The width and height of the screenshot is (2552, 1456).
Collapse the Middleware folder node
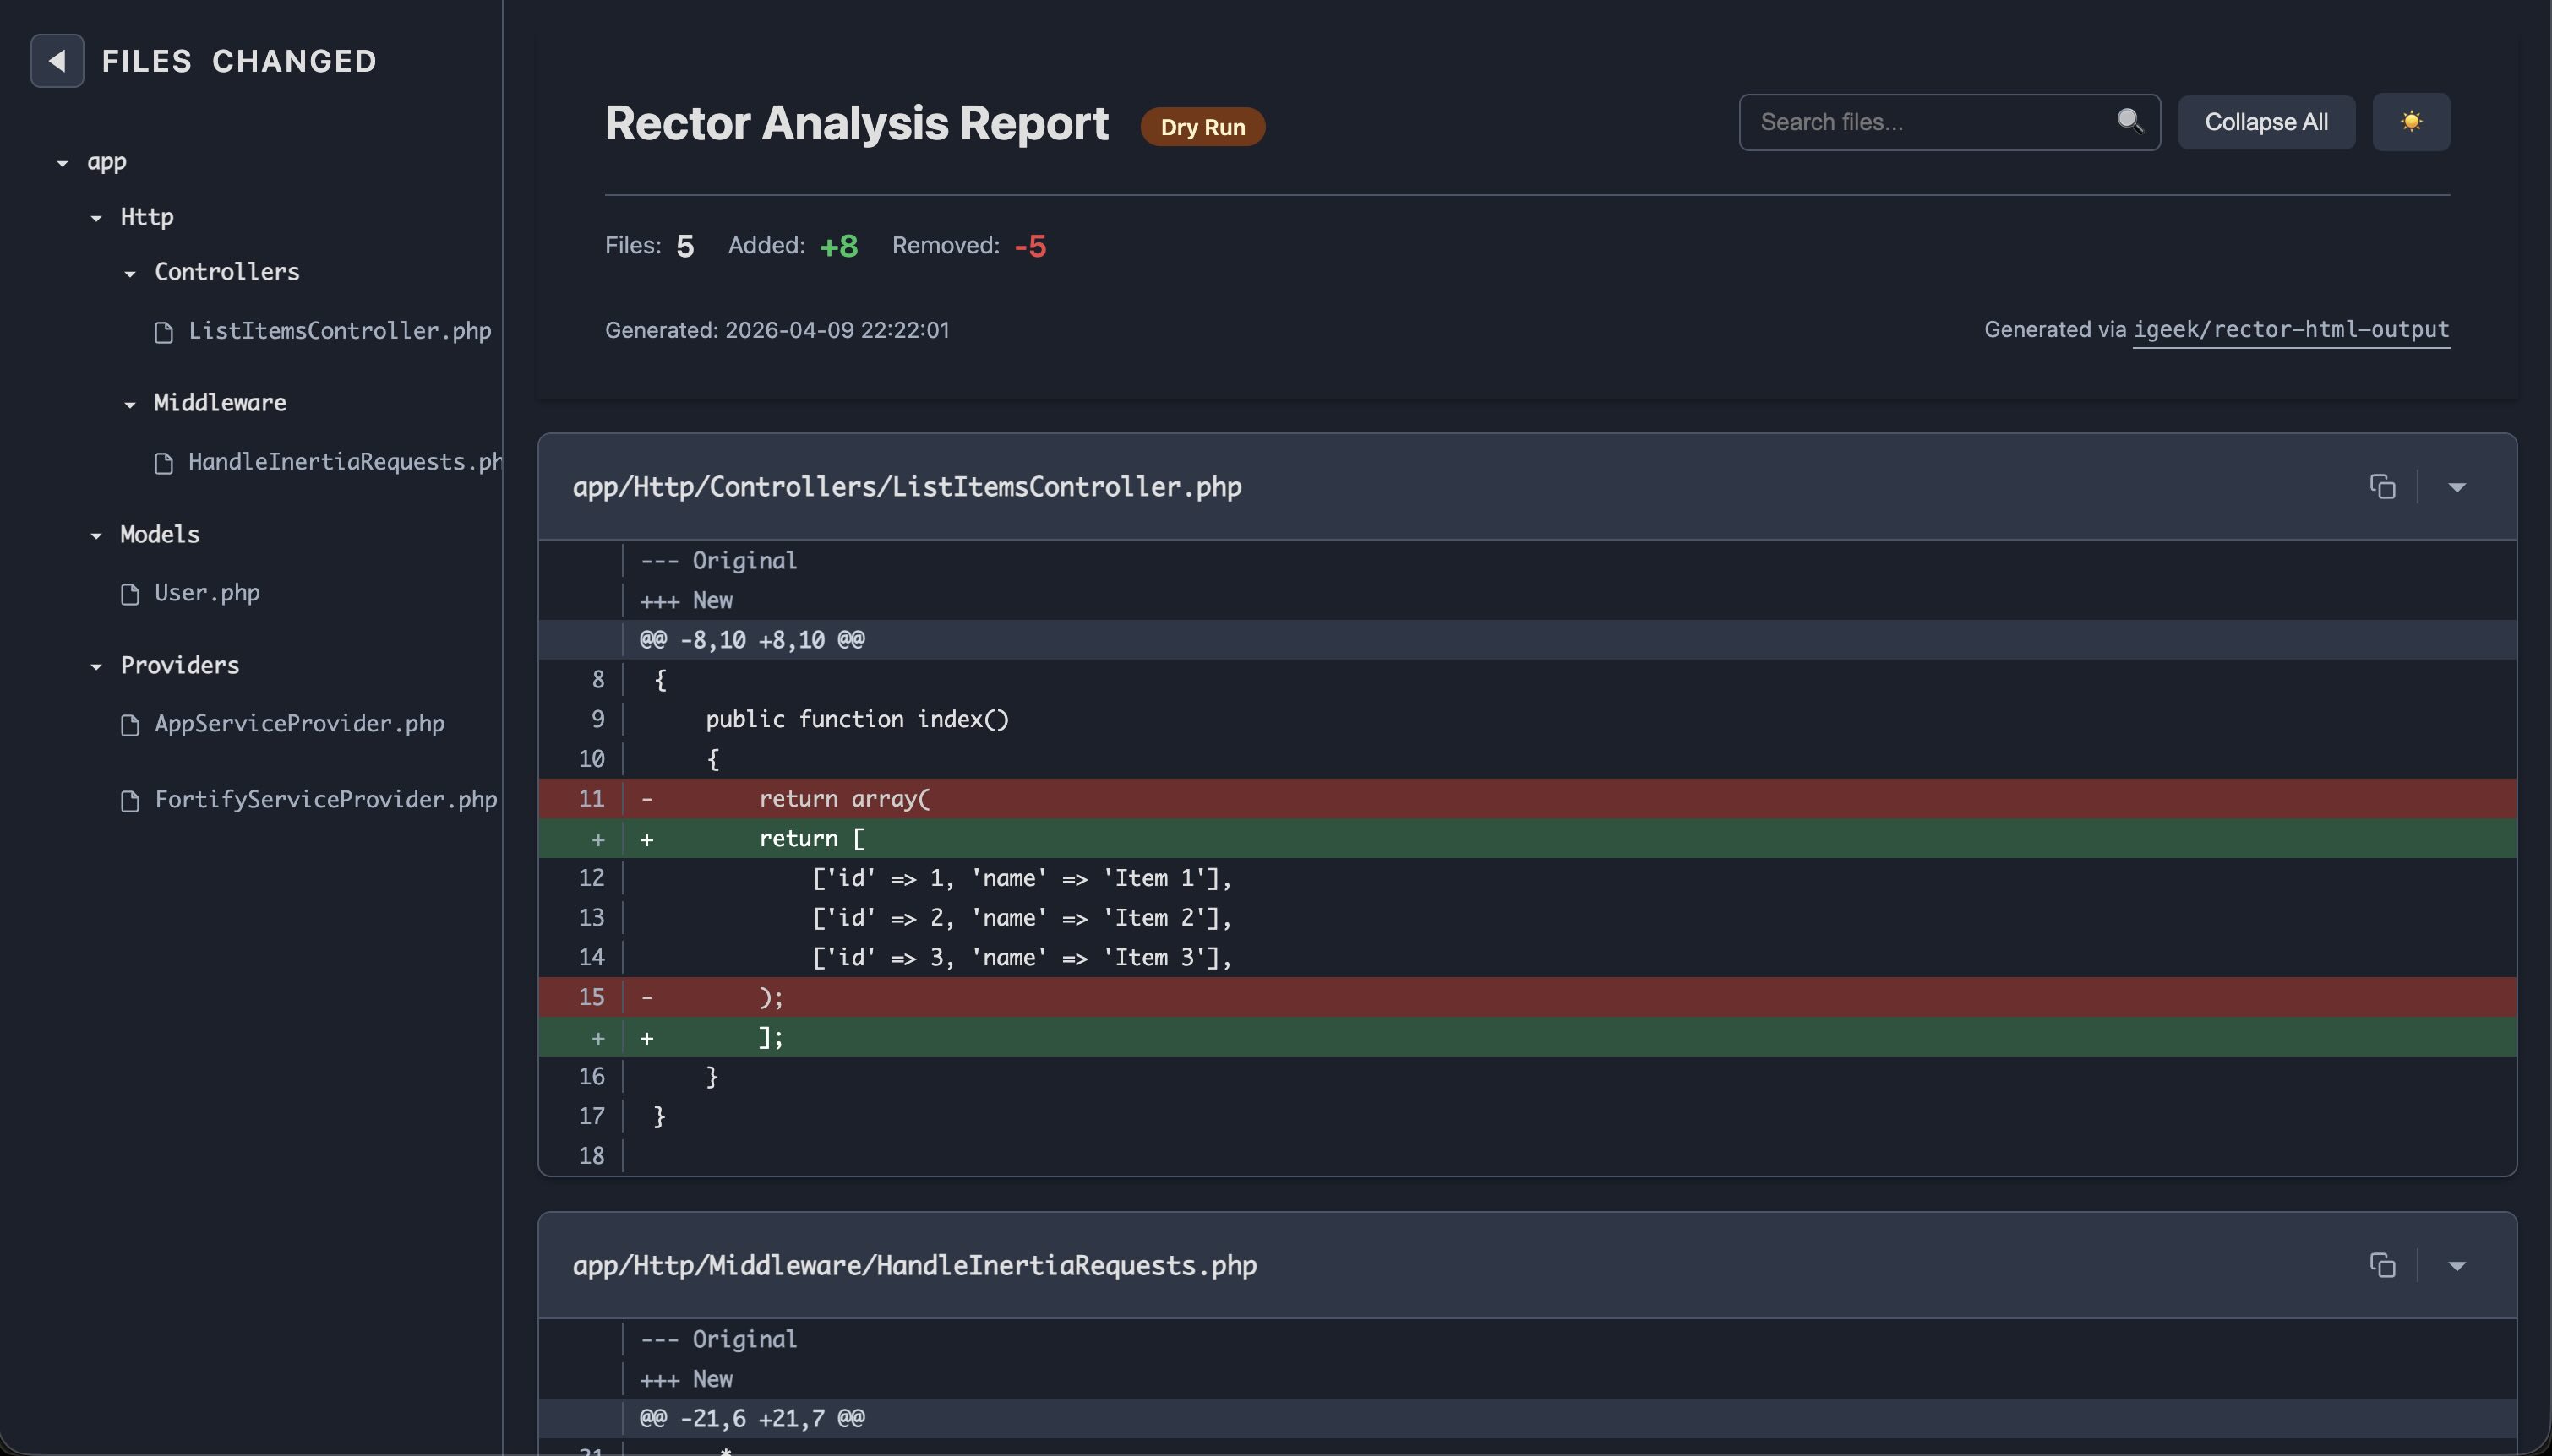[x=130, y=403]
